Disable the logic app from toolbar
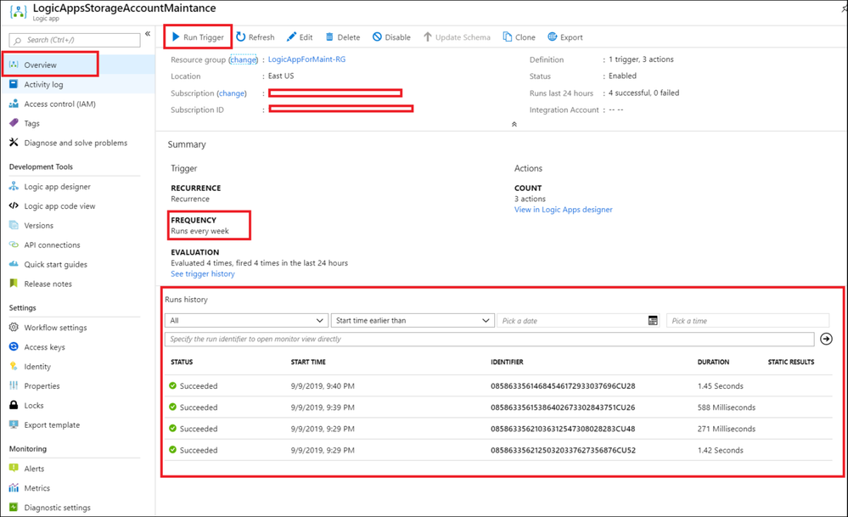Image resolution: width=848 pixels, height=517 pixels. click(391, 37)
